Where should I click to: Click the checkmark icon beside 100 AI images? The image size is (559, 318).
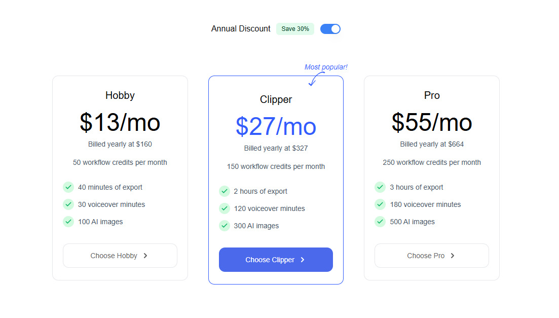pyautogui.click(x=68, y=222)
